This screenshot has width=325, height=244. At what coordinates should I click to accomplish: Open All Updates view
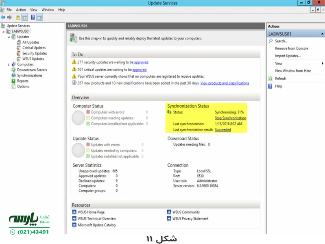pyautogui.click(x=31, y=42)
